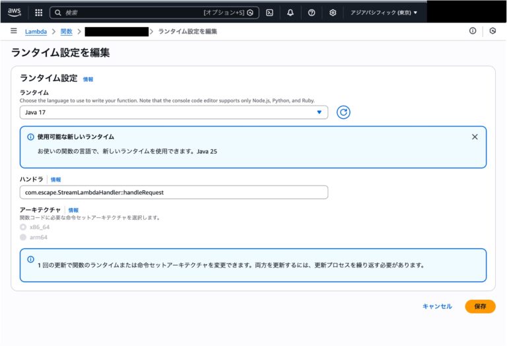Open the notifications bell
The image size is (507, 346).
coord(290,13)
